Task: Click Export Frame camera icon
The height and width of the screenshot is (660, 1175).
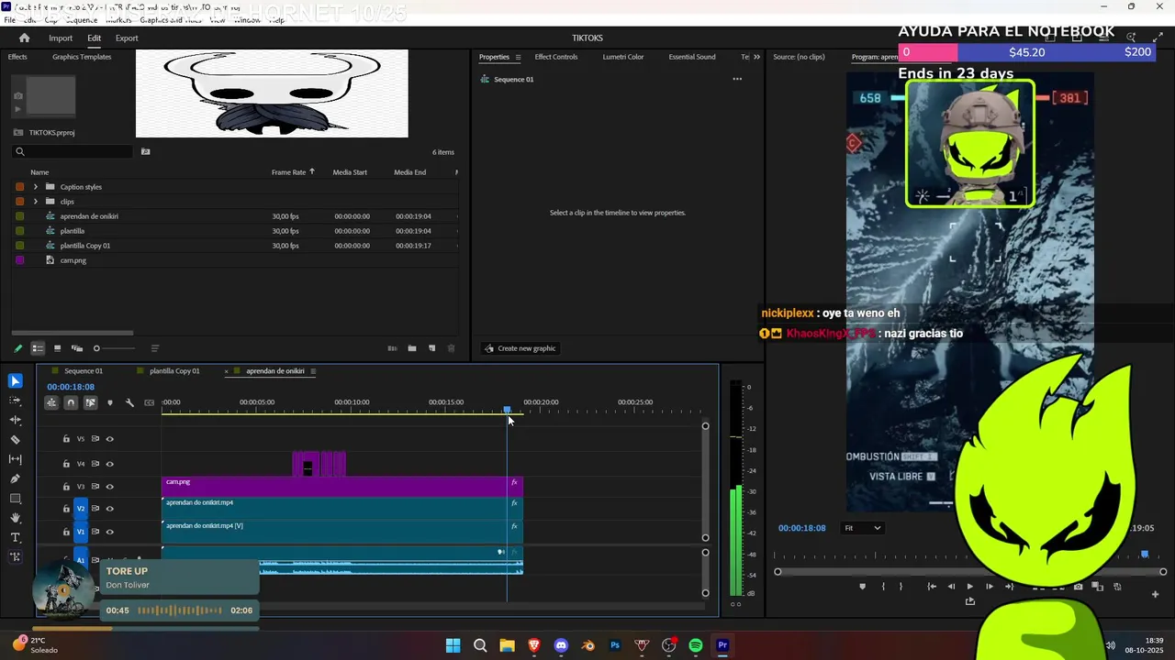Action: click(1078, 587)
